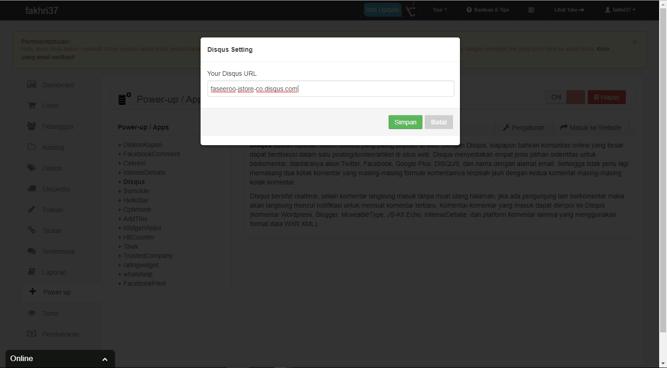Viewport: 667px width, 368px height.
Task: Click Lihat Toko in the navbar
Action: (569, 10)
